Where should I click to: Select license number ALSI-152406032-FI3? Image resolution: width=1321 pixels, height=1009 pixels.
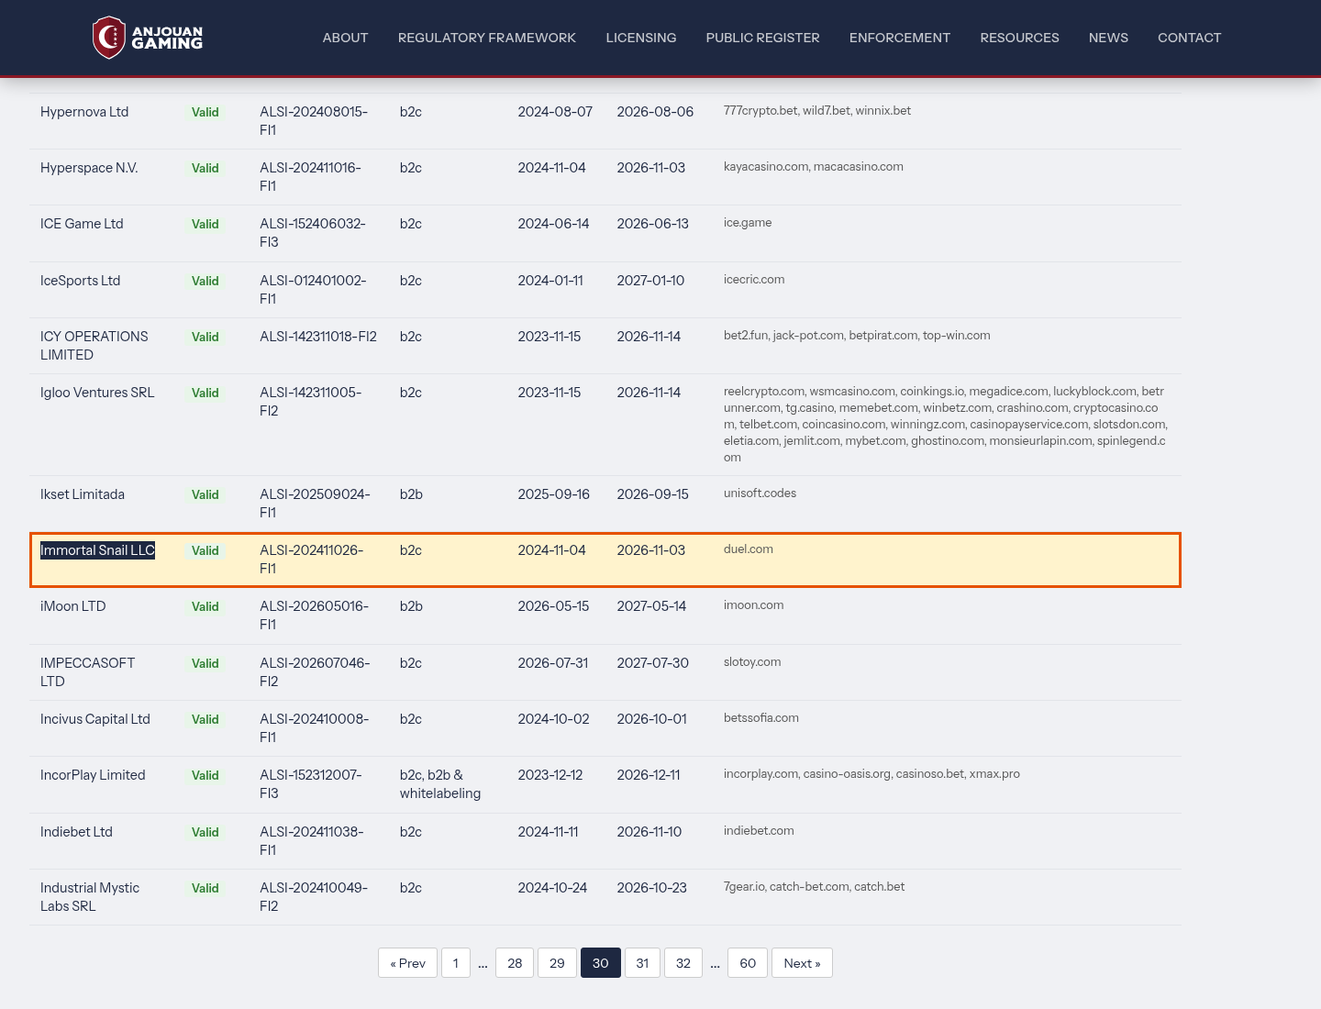pyautogui.click(x=313, y=233)
